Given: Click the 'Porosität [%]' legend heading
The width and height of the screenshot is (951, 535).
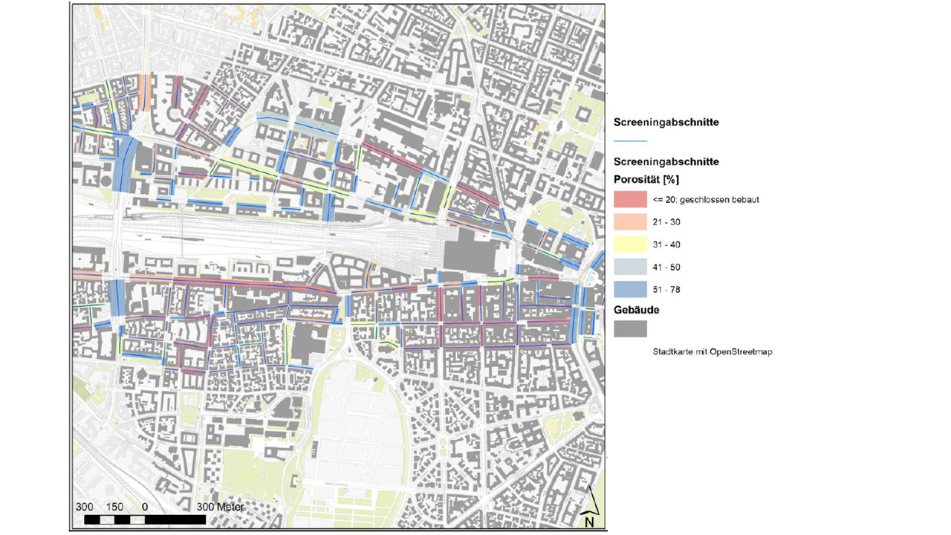Looking at the screenshot, I should pos(646,179).
